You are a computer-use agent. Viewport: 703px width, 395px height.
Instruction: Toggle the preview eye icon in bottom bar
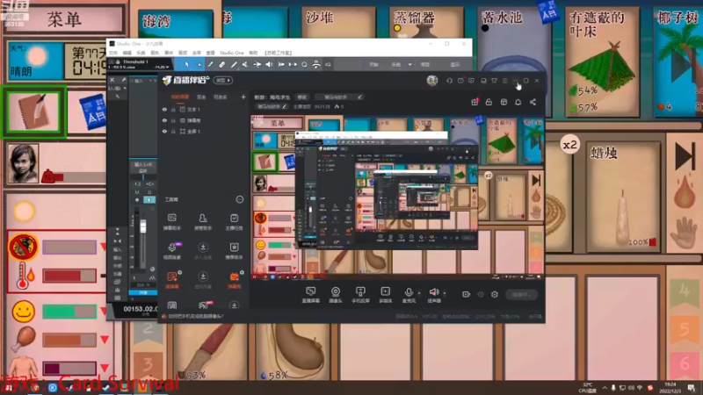(481, 294)
